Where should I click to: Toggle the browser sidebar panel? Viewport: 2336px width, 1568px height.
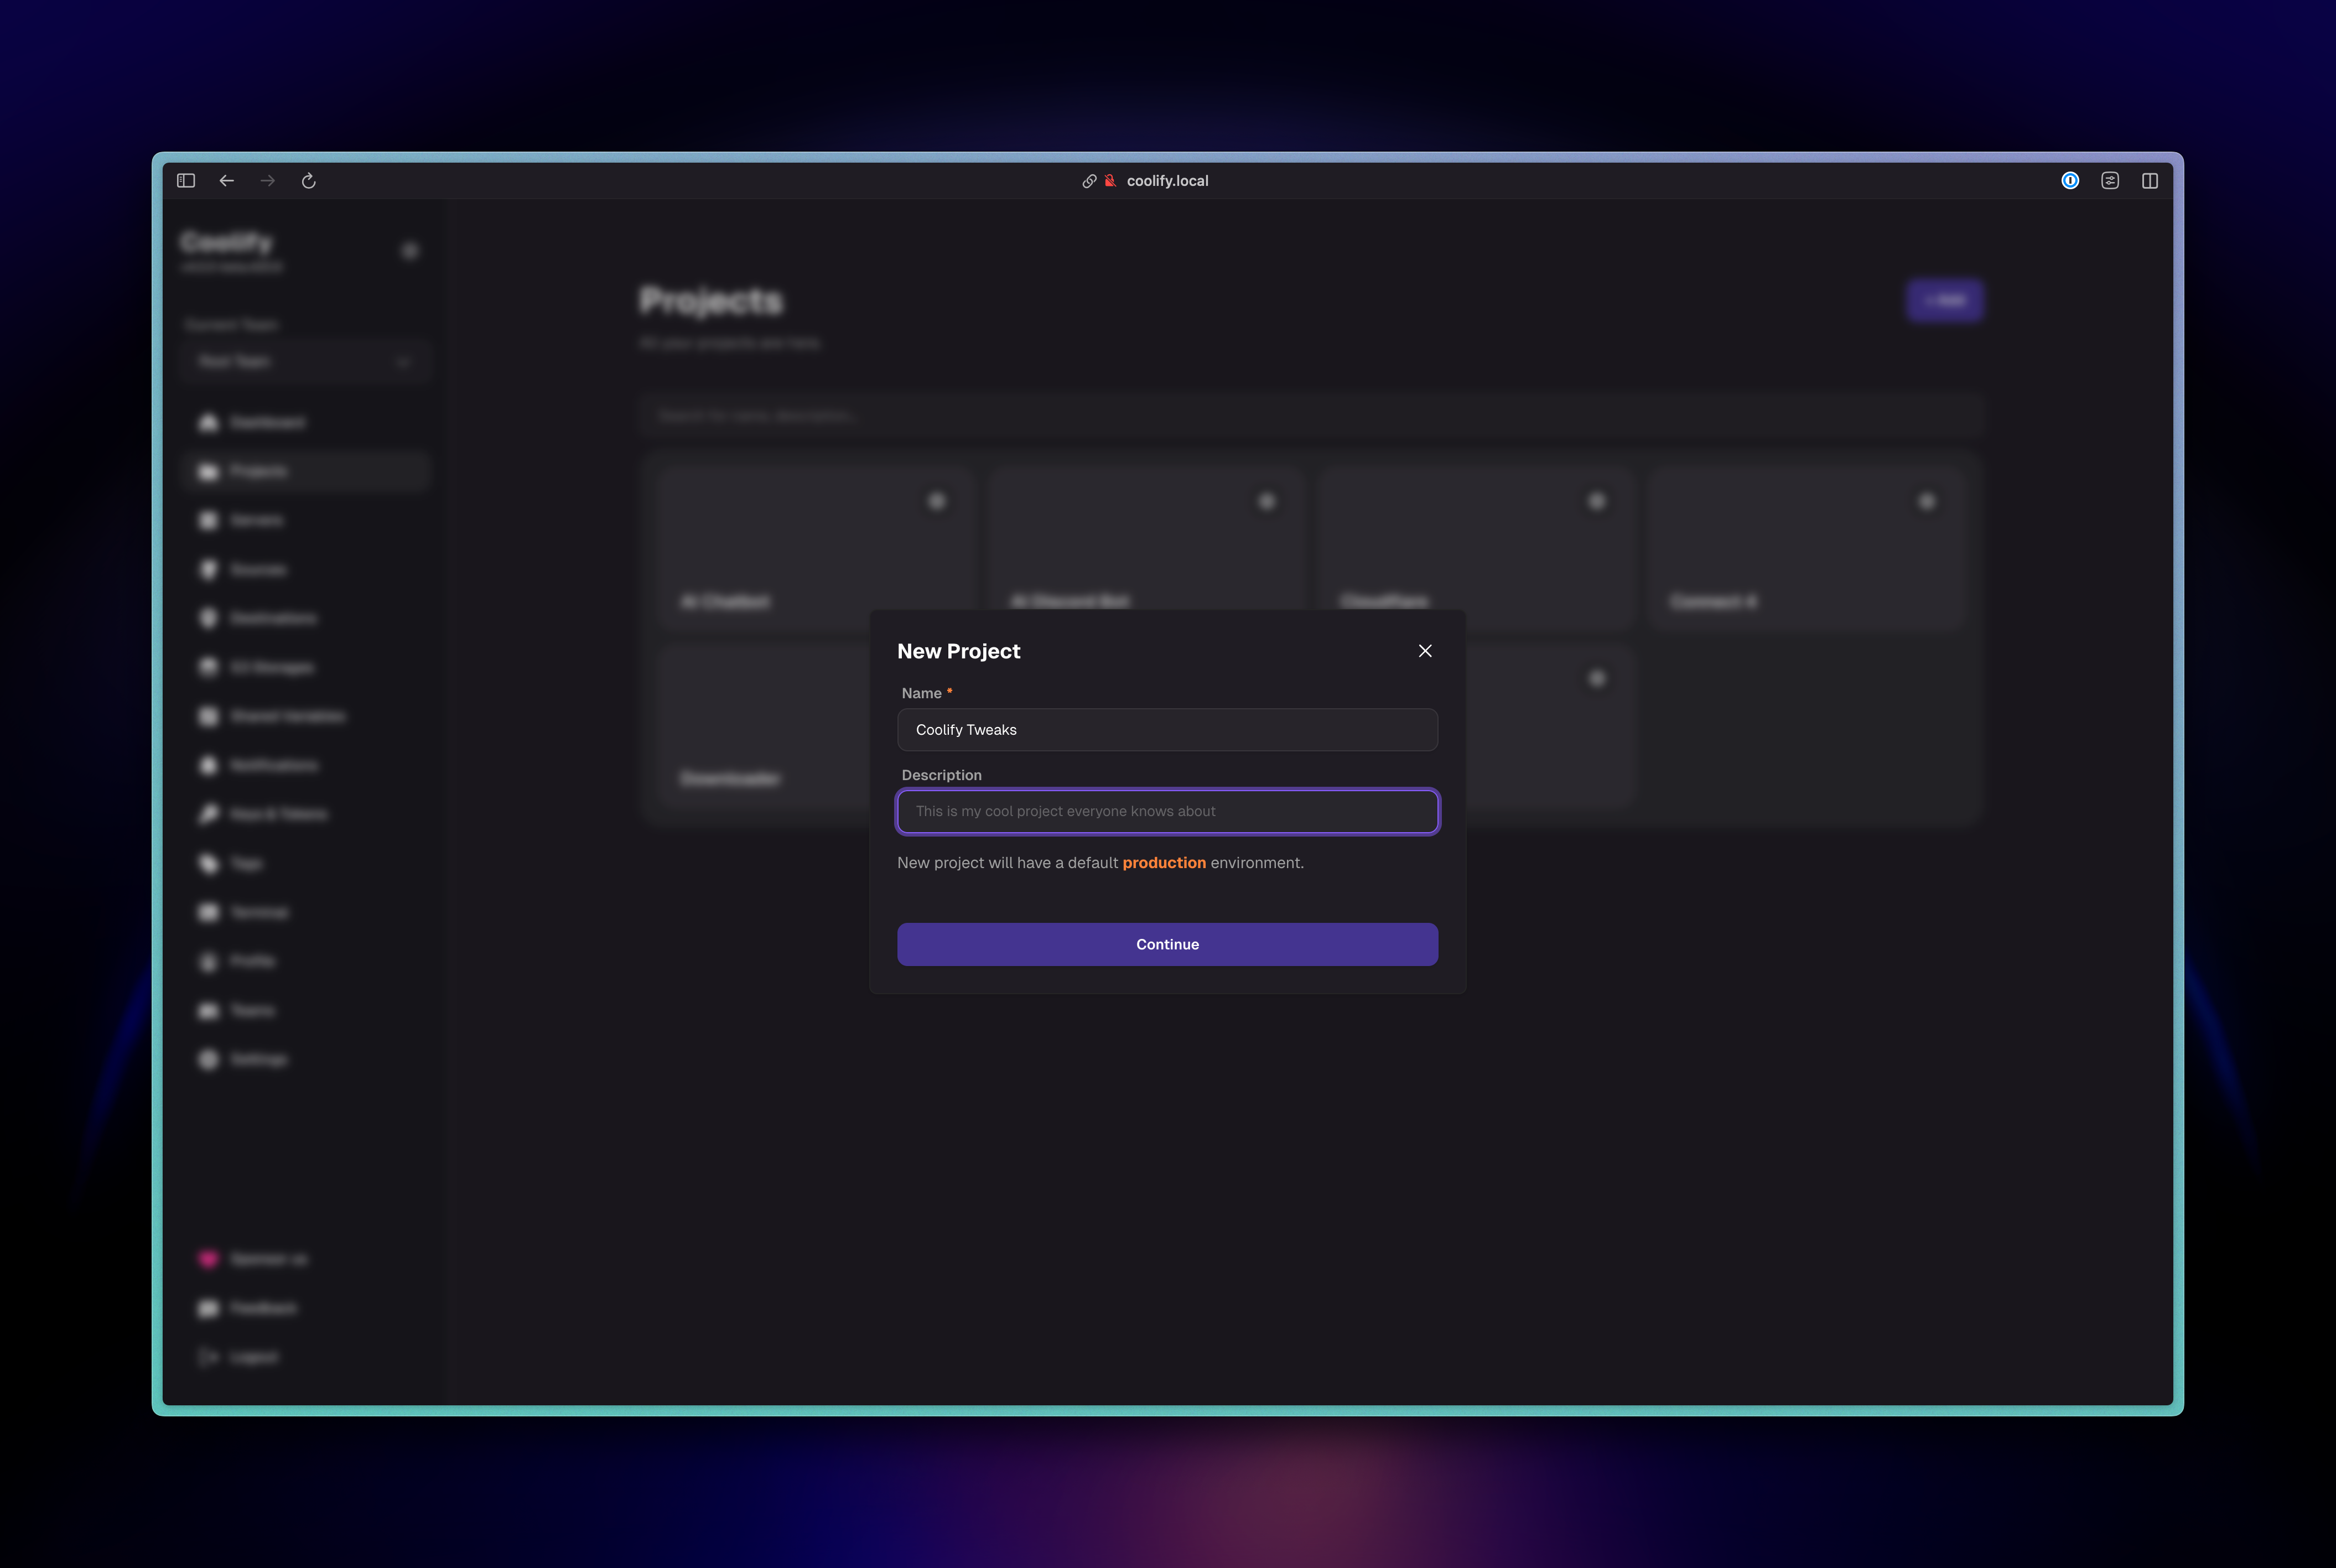tap(185, 180)
